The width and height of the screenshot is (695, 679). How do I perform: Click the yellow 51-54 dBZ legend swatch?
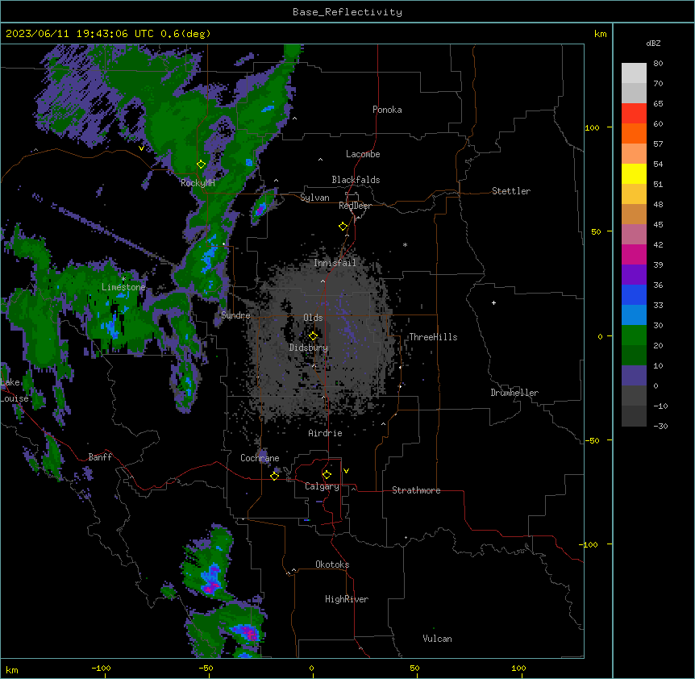[x=634, y=173]
